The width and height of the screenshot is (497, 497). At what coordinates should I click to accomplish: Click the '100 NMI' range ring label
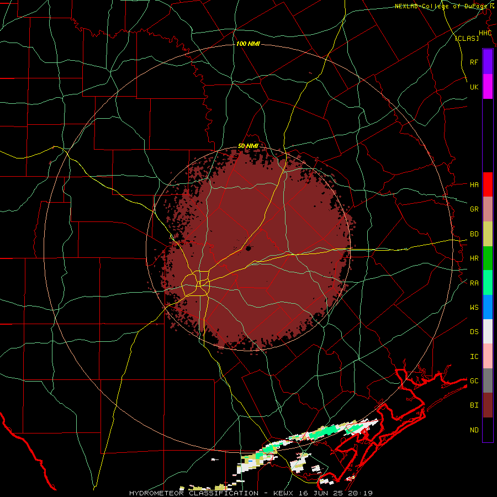(x=248, y=44)
